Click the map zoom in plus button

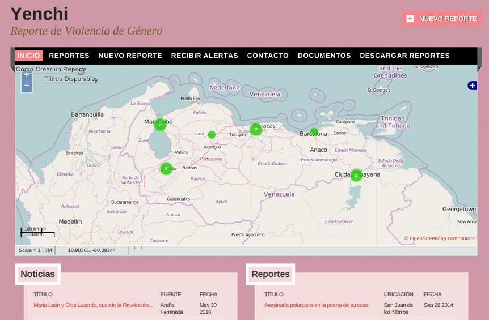27,75
